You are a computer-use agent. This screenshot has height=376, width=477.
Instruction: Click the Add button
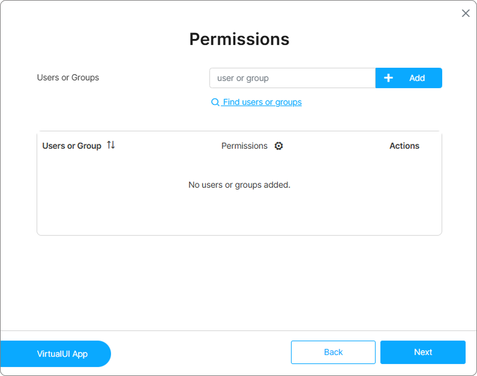[x=409, y=78]
